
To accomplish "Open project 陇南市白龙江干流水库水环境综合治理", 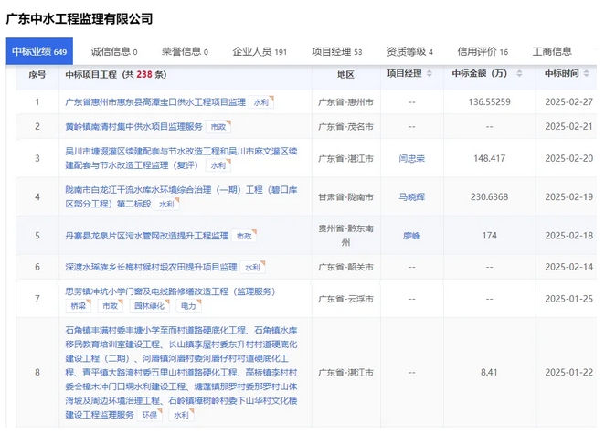I will (181, 196).
